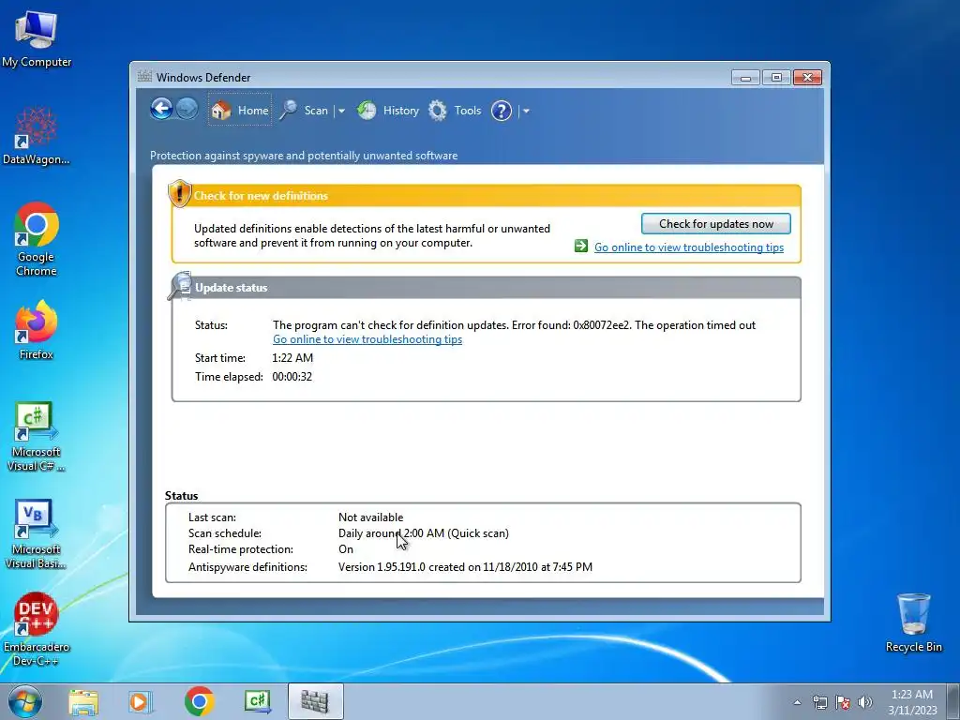Click the Show desktop strip beside the clock

953,701
